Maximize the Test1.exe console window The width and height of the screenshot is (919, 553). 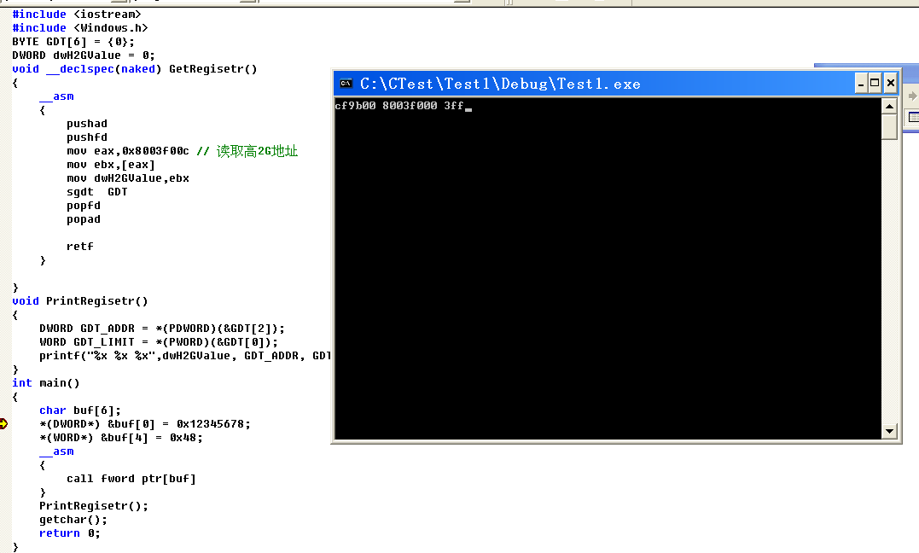875,83
